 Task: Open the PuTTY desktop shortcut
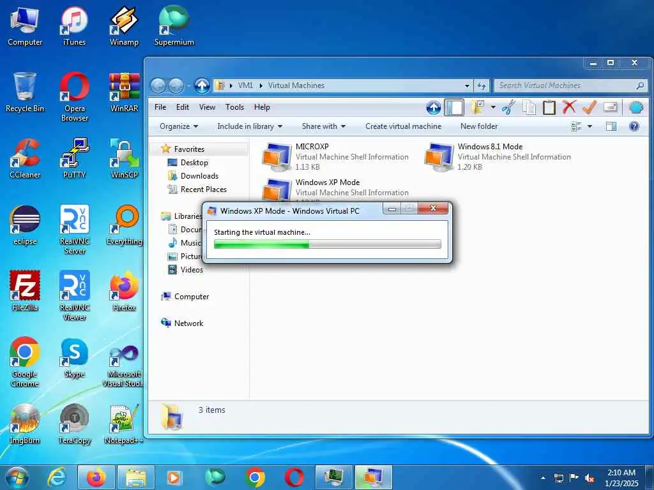(74, 158)
